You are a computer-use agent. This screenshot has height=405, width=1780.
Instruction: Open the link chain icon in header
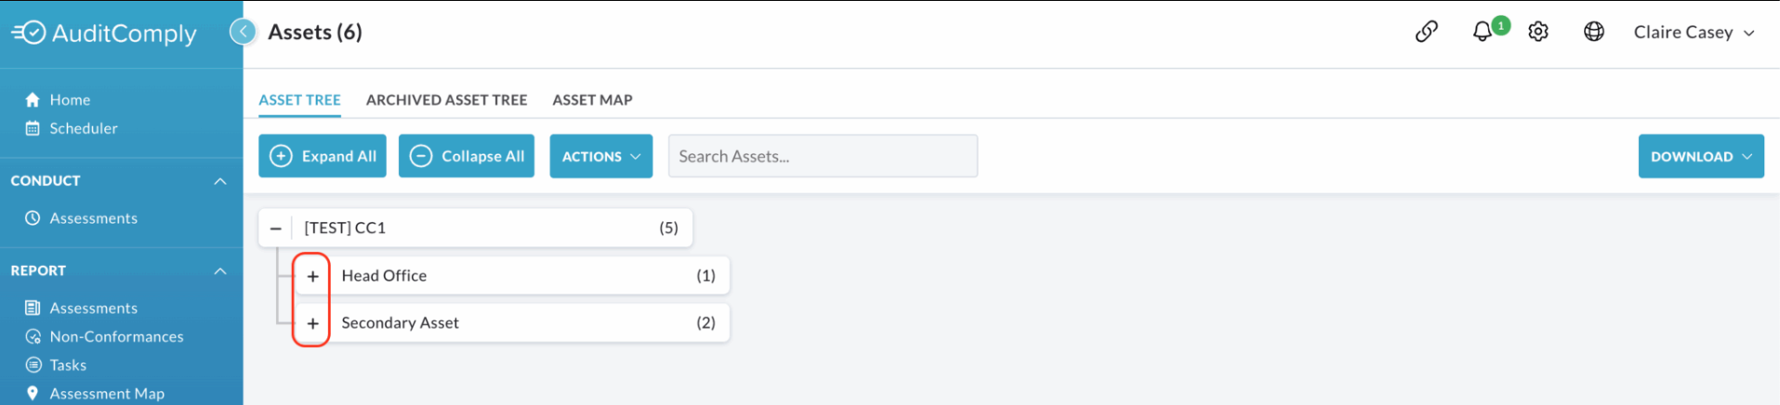(x=1427, y=32)
